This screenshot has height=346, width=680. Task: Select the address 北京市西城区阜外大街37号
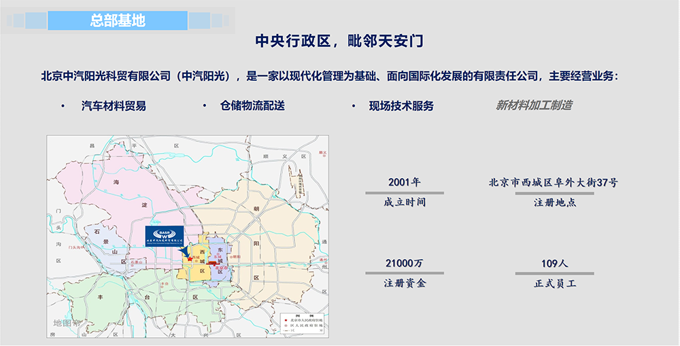pyautogui.click(x=553, y=183)
